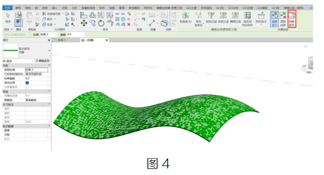Open the type properties icon above 属性
Image resolution: width=324 pixels, height=175 pixels.
(x=18, y=15)
